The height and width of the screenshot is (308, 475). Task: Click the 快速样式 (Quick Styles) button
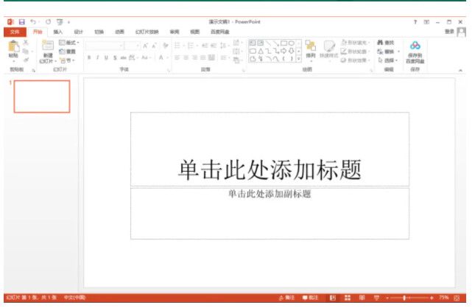pos(329,49)
